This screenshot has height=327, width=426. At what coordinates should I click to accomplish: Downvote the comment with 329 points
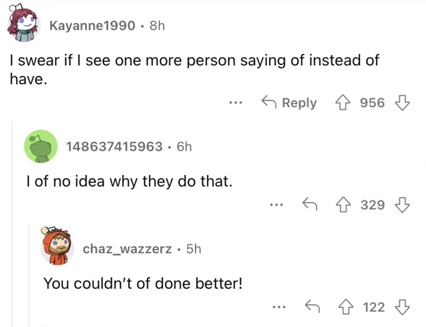(x=402, y=205)
